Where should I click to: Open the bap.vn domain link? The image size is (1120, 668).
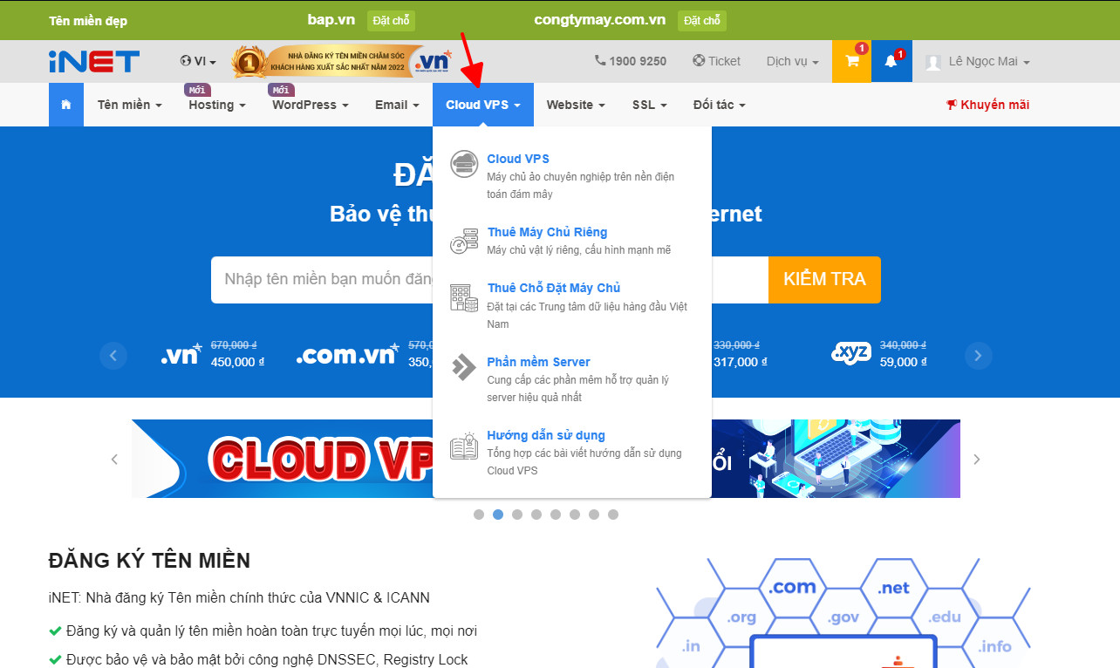point(331,19)
